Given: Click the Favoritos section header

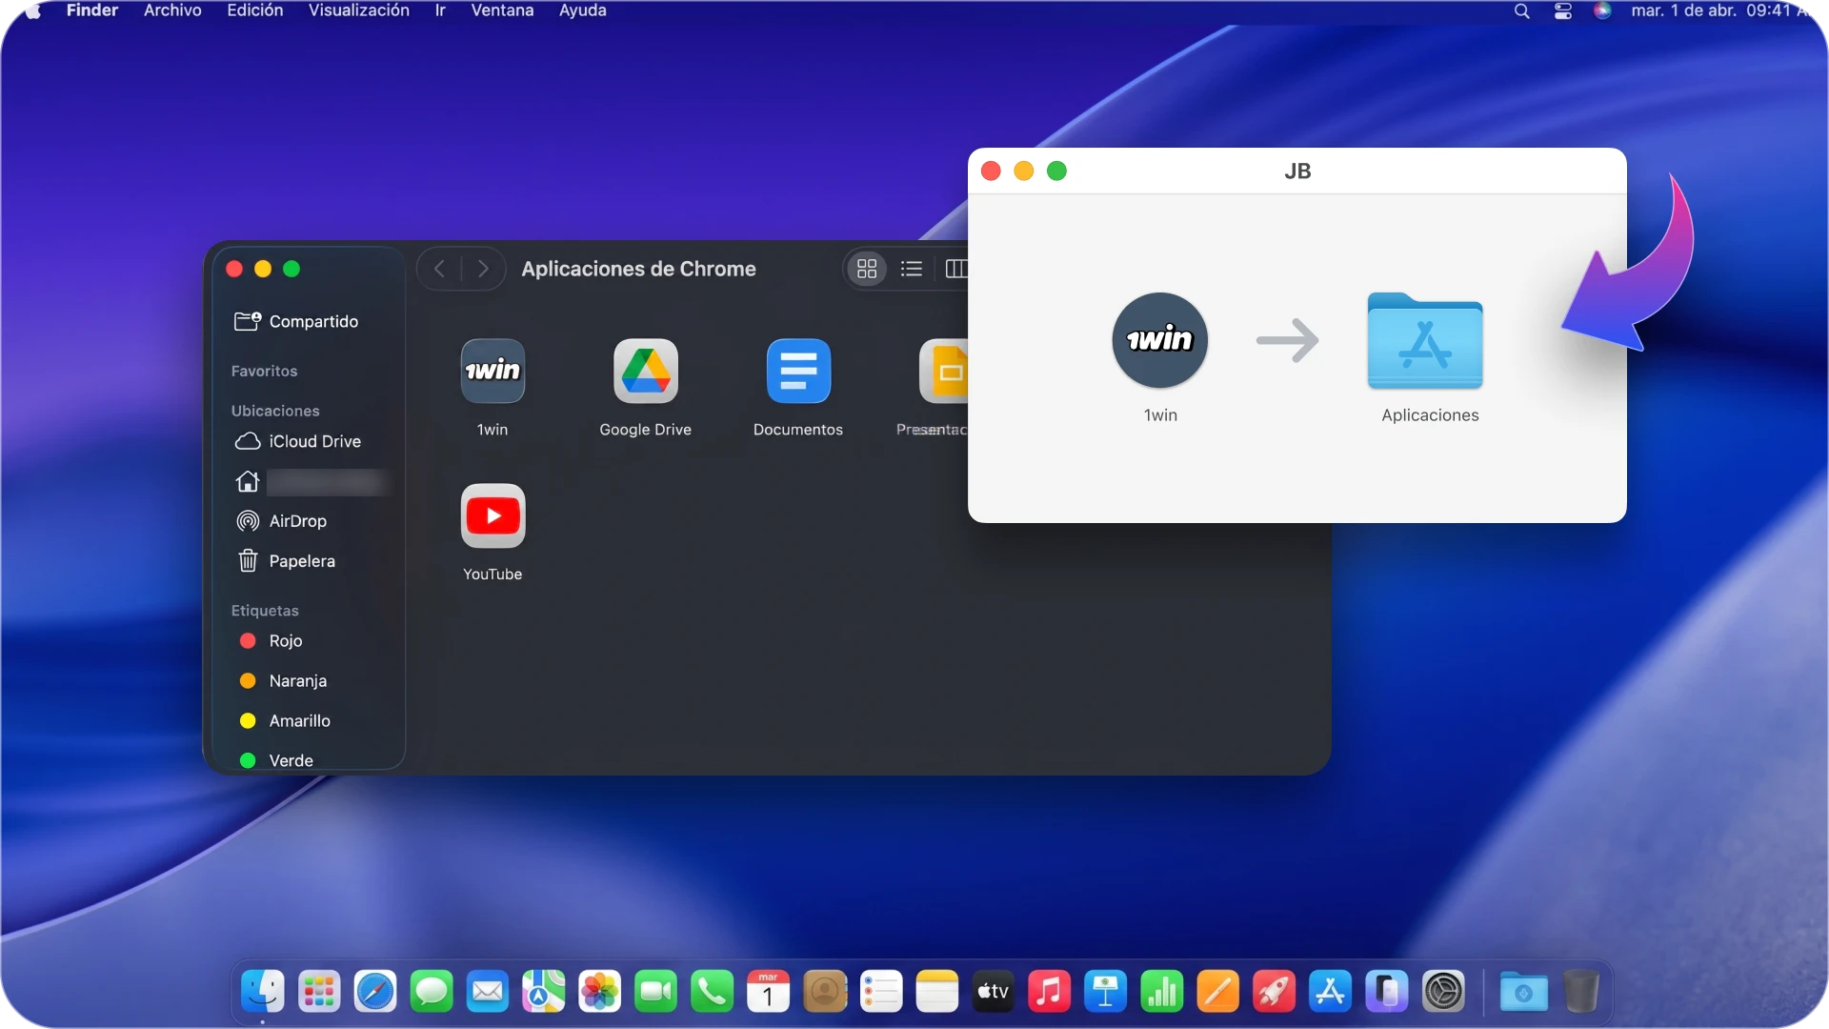Looking at the screenshot, I should click(264, 372).
